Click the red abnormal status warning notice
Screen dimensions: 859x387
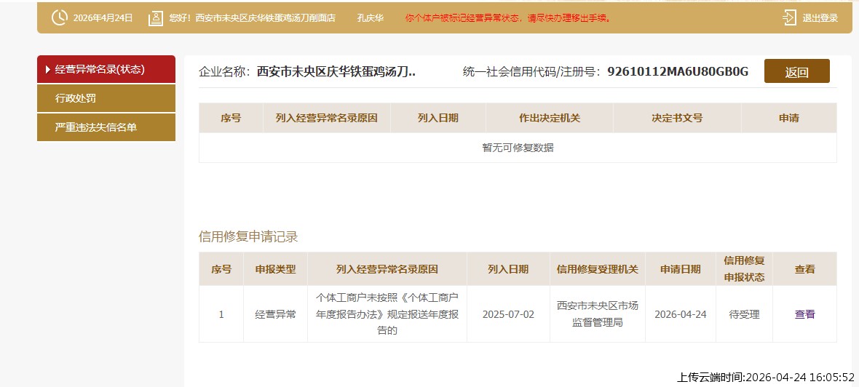tap(507, 18)
